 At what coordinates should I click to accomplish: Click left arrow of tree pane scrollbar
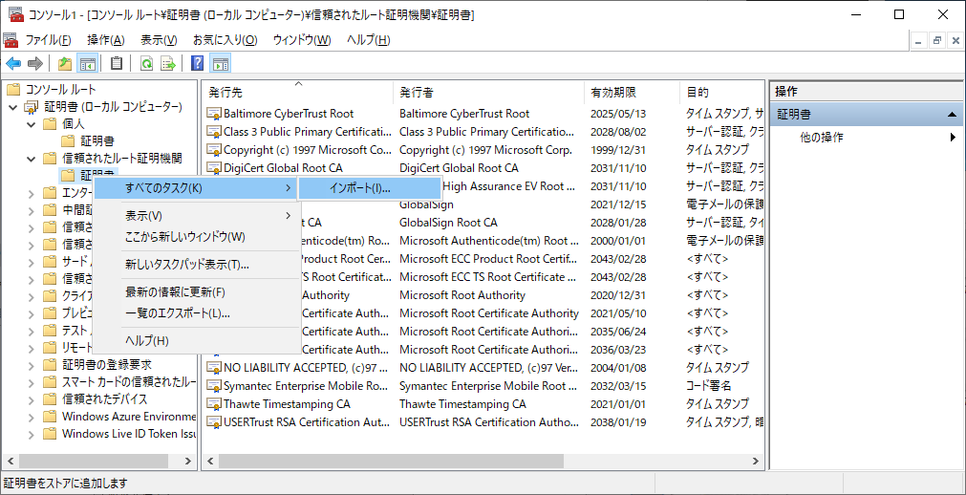pyautogui.click(x=10, y=462)
